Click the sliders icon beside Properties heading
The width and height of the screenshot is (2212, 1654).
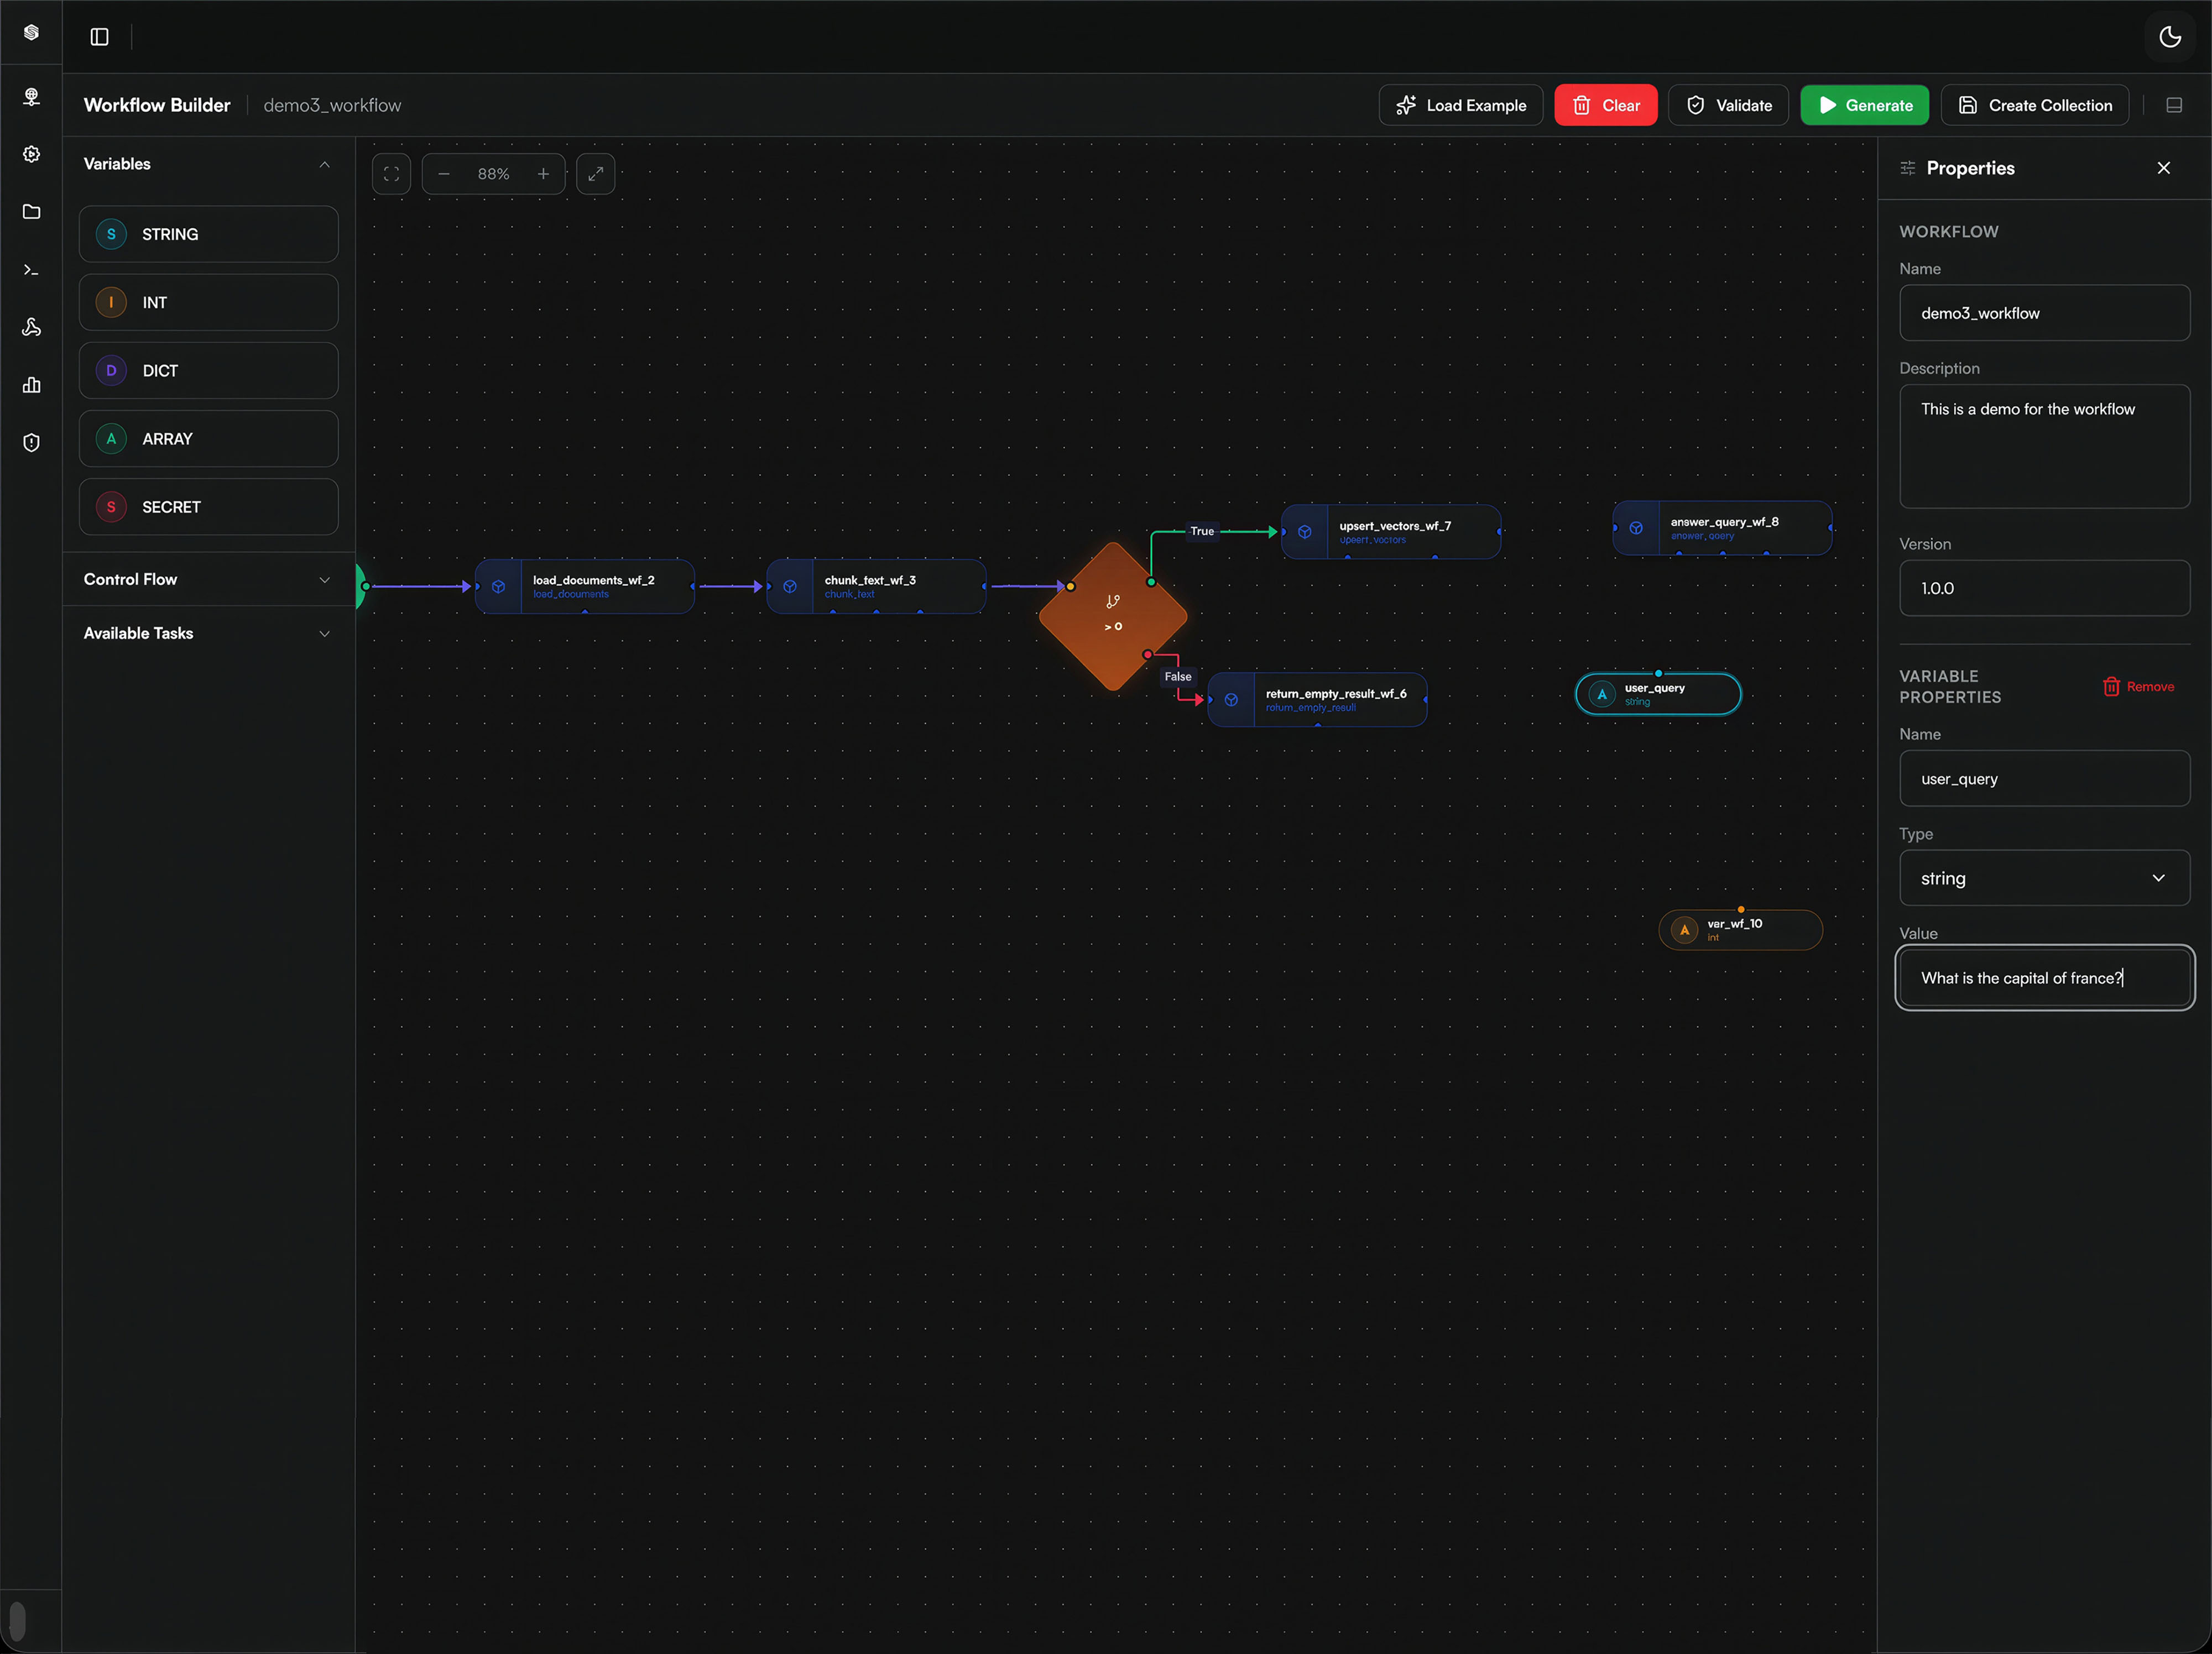(1907, 168)
